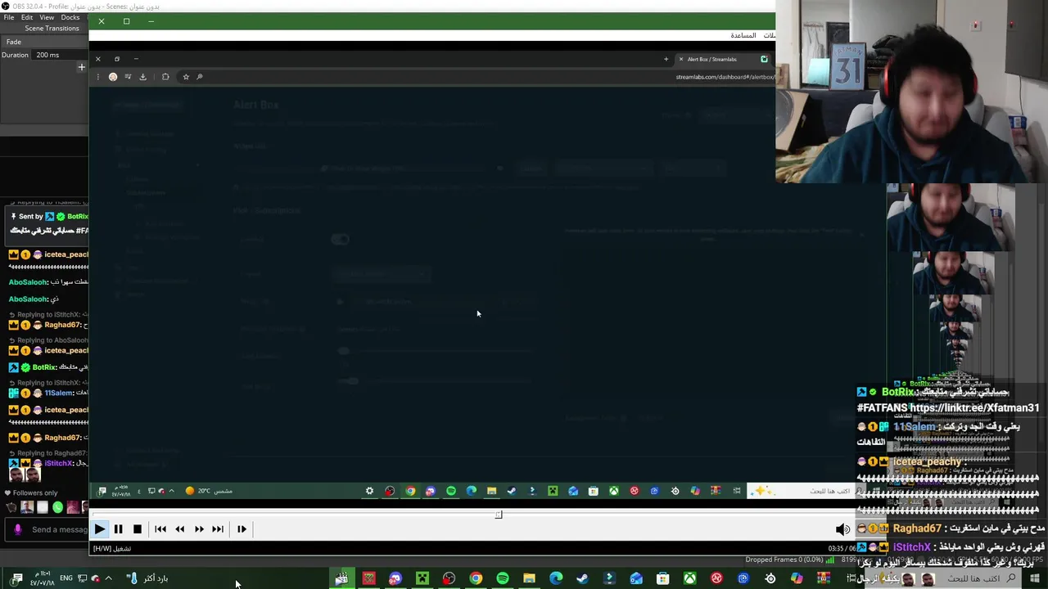Click the browser zoom magnifier icon

(x=199, y=77)
